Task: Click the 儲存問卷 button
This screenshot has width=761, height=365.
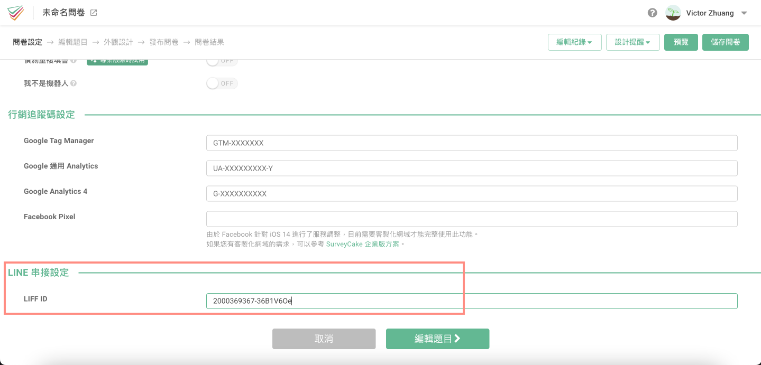Action: pos(726,42)
